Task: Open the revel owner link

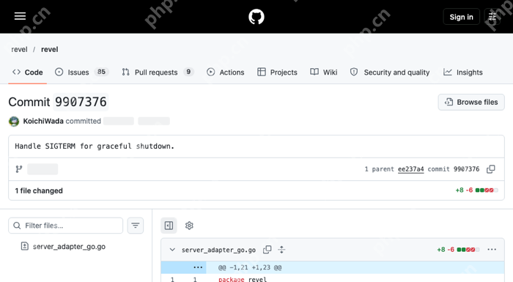Action: click(19, 49)
